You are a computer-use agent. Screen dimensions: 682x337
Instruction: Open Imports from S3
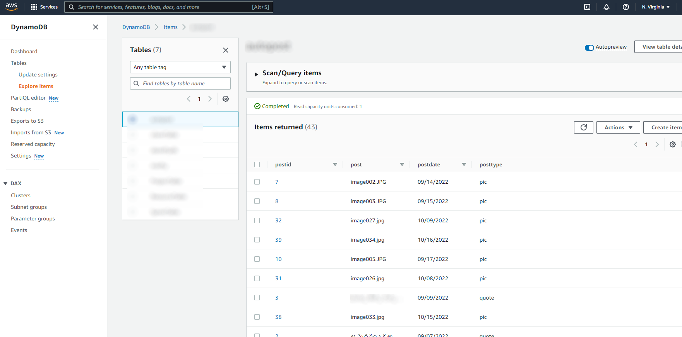(31, 132)
